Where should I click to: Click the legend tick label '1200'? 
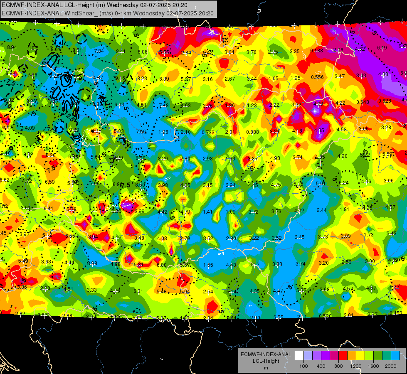click(x=355, y=366)
